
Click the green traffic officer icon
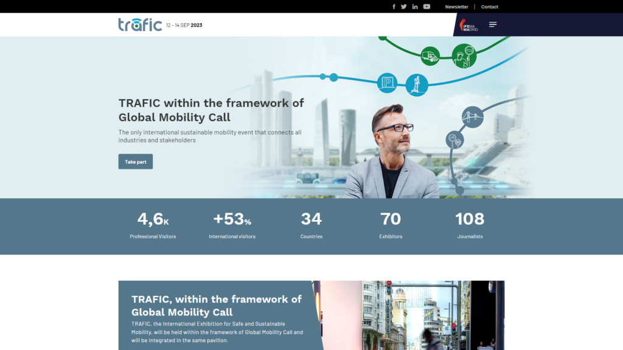[x=464, y=56]
